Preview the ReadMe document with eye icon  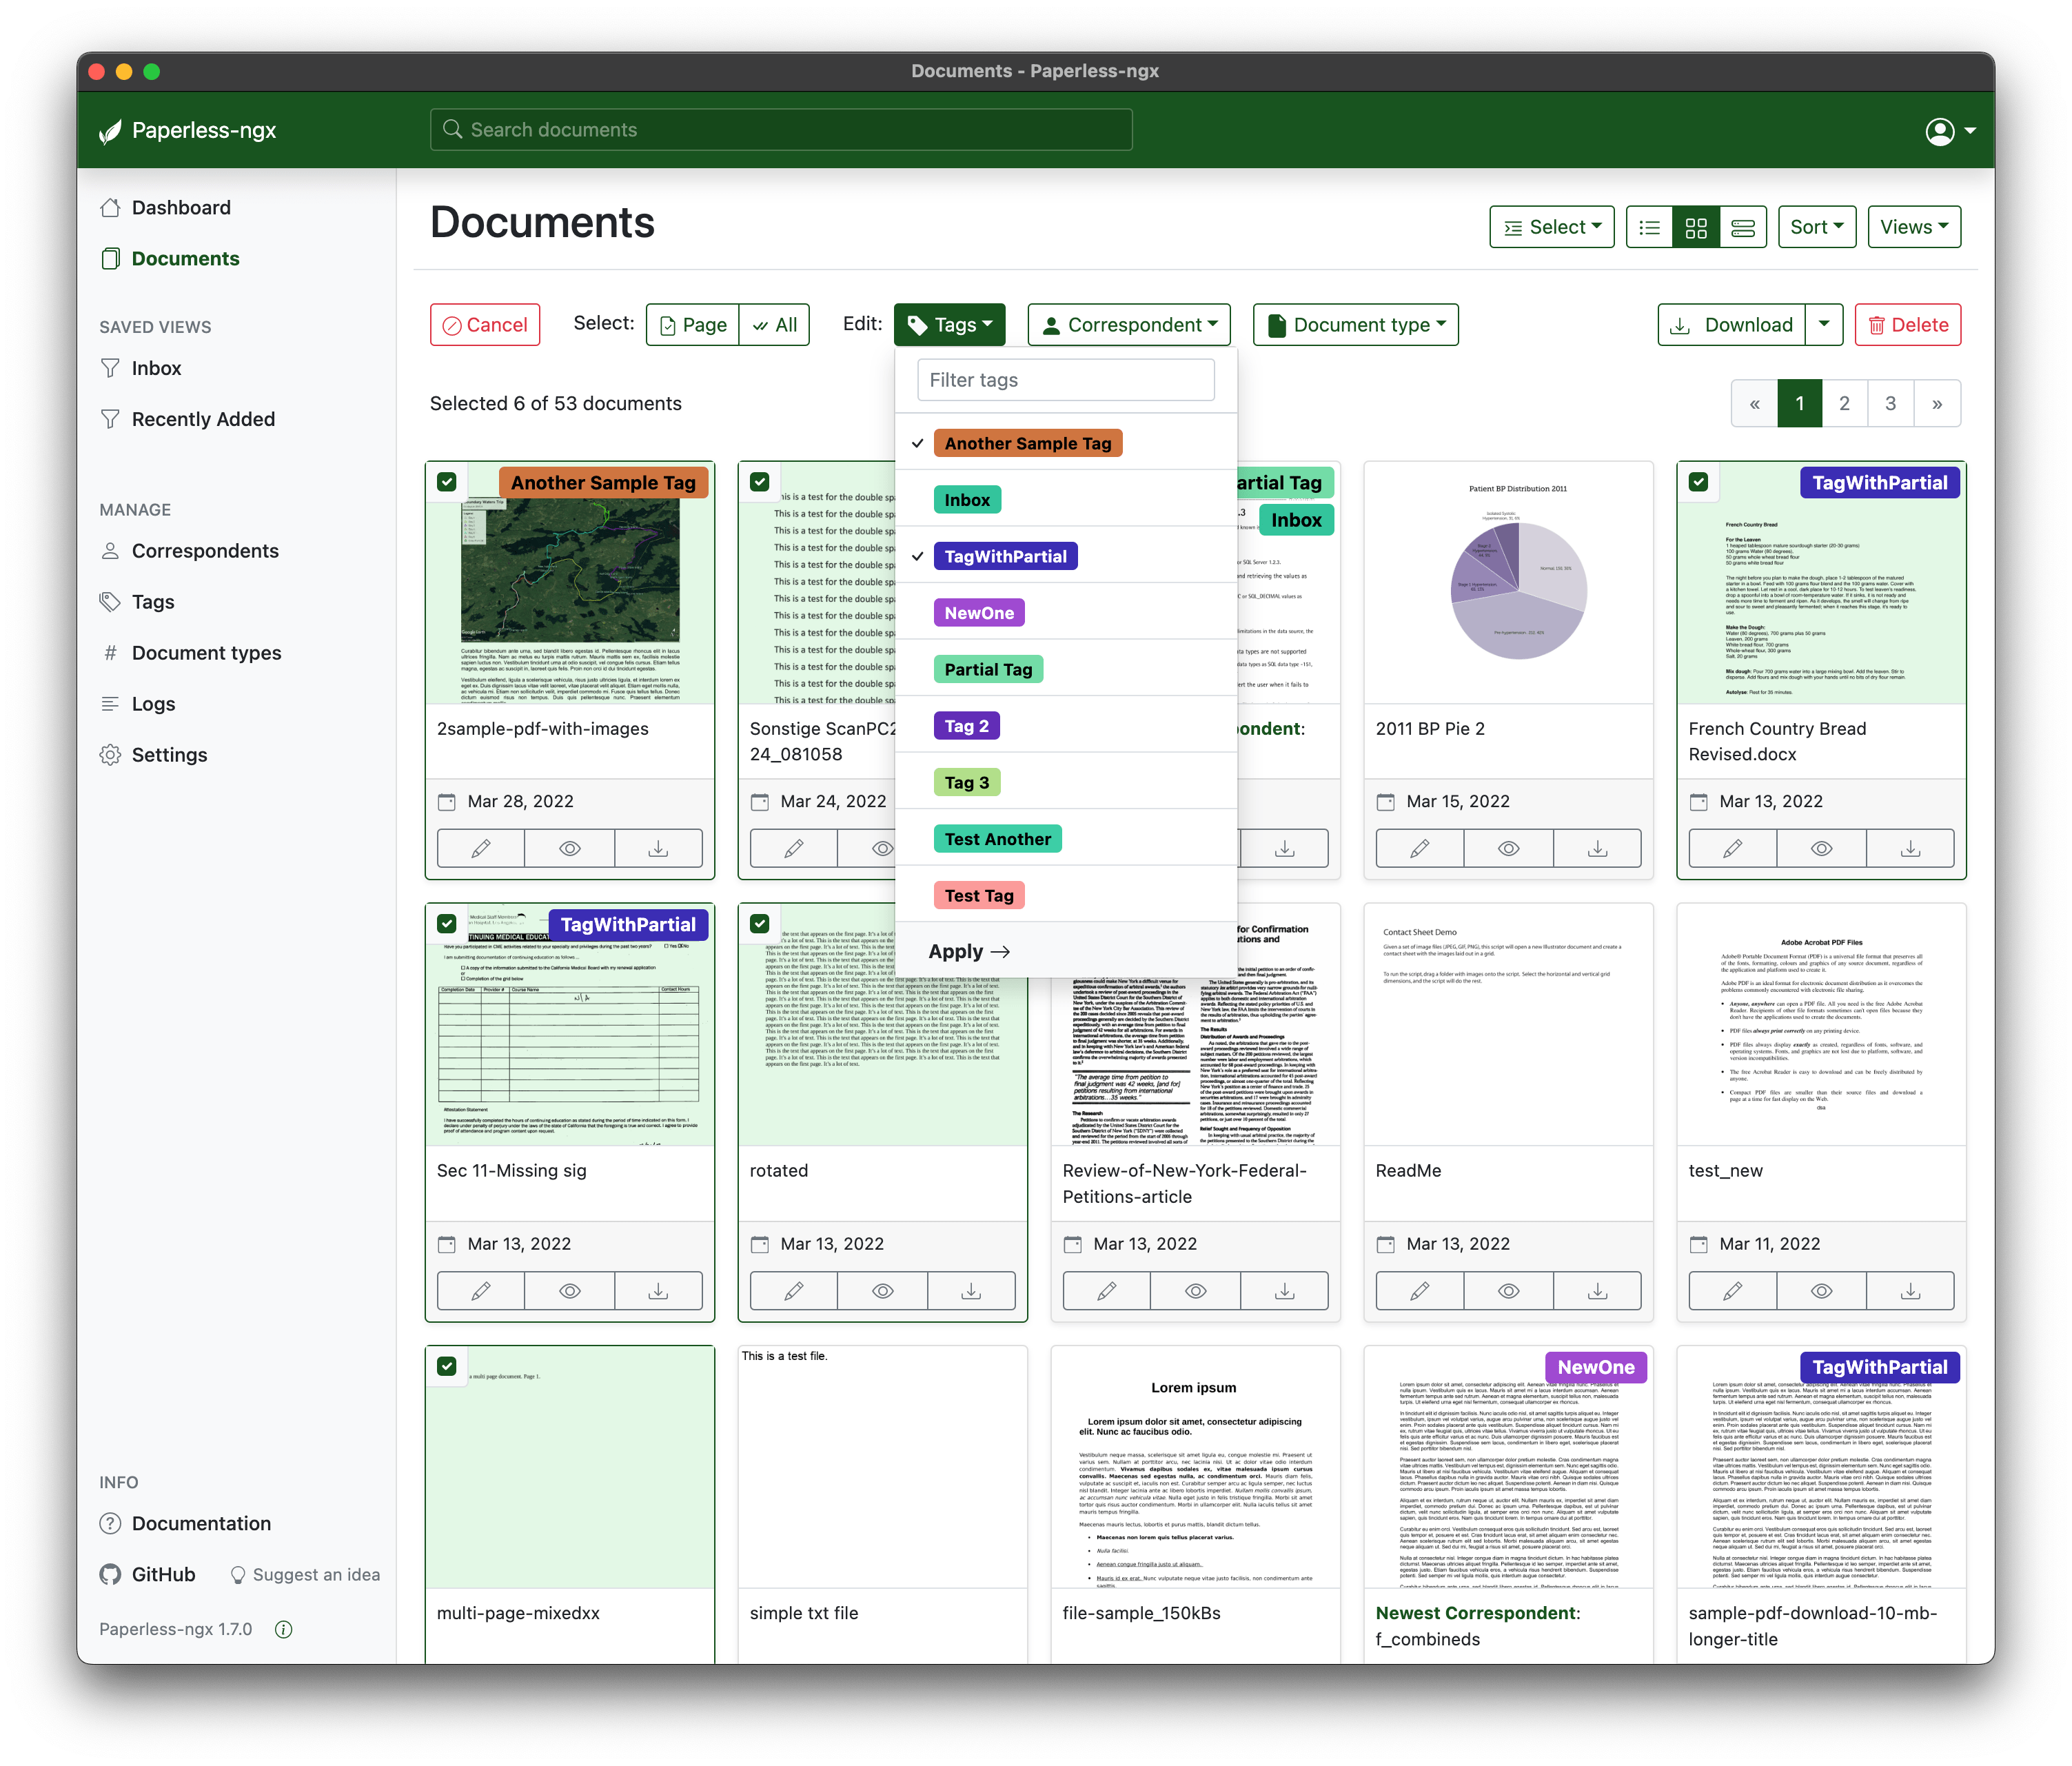tap(1508, 1291)
